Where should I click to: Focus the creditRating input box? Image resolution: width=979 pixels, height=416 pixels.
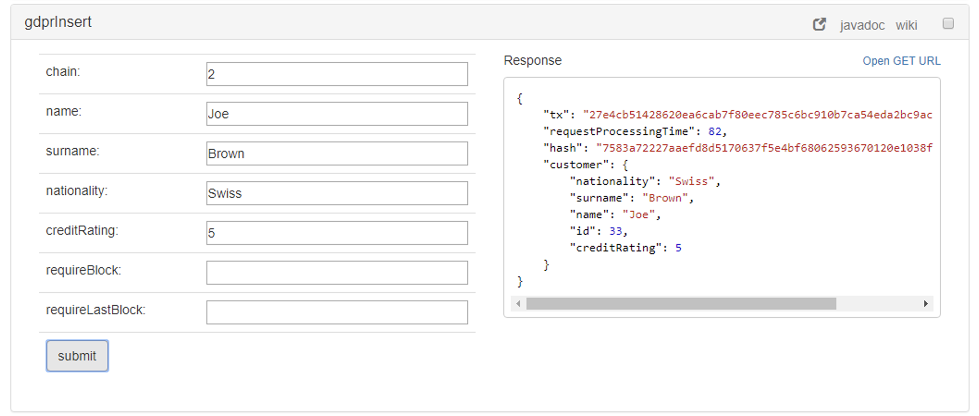coord(337,233)
